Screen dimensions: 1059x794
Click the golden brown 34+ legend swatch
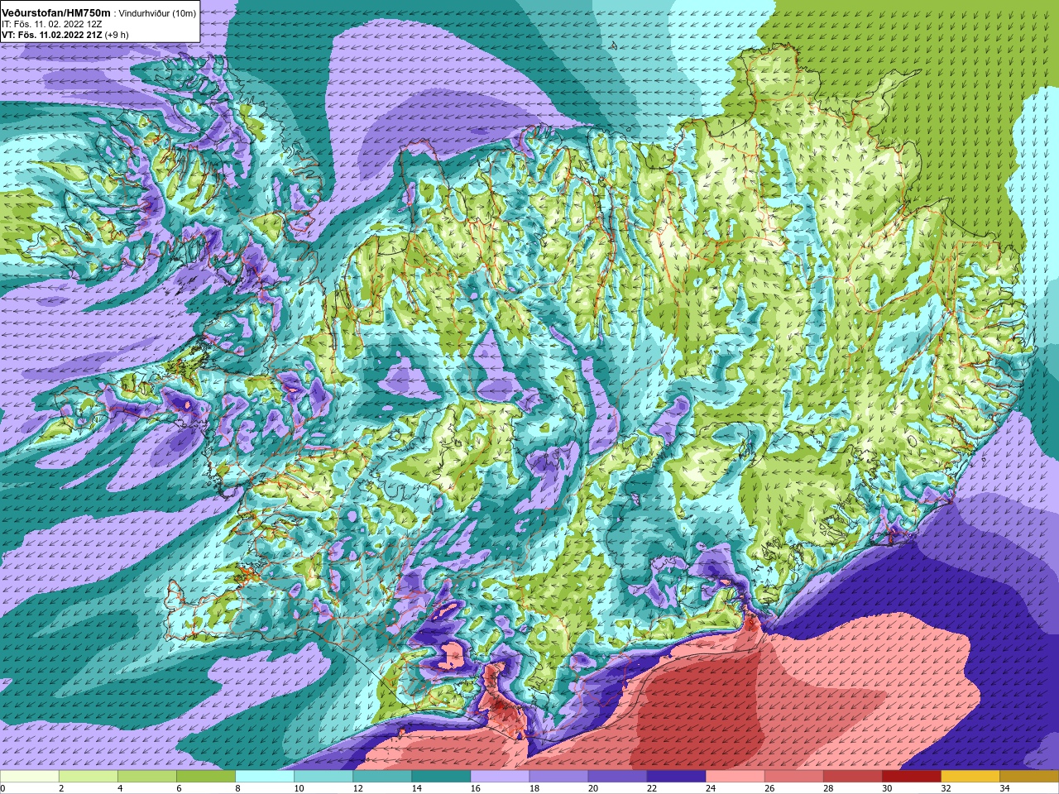click(1028, 777)
